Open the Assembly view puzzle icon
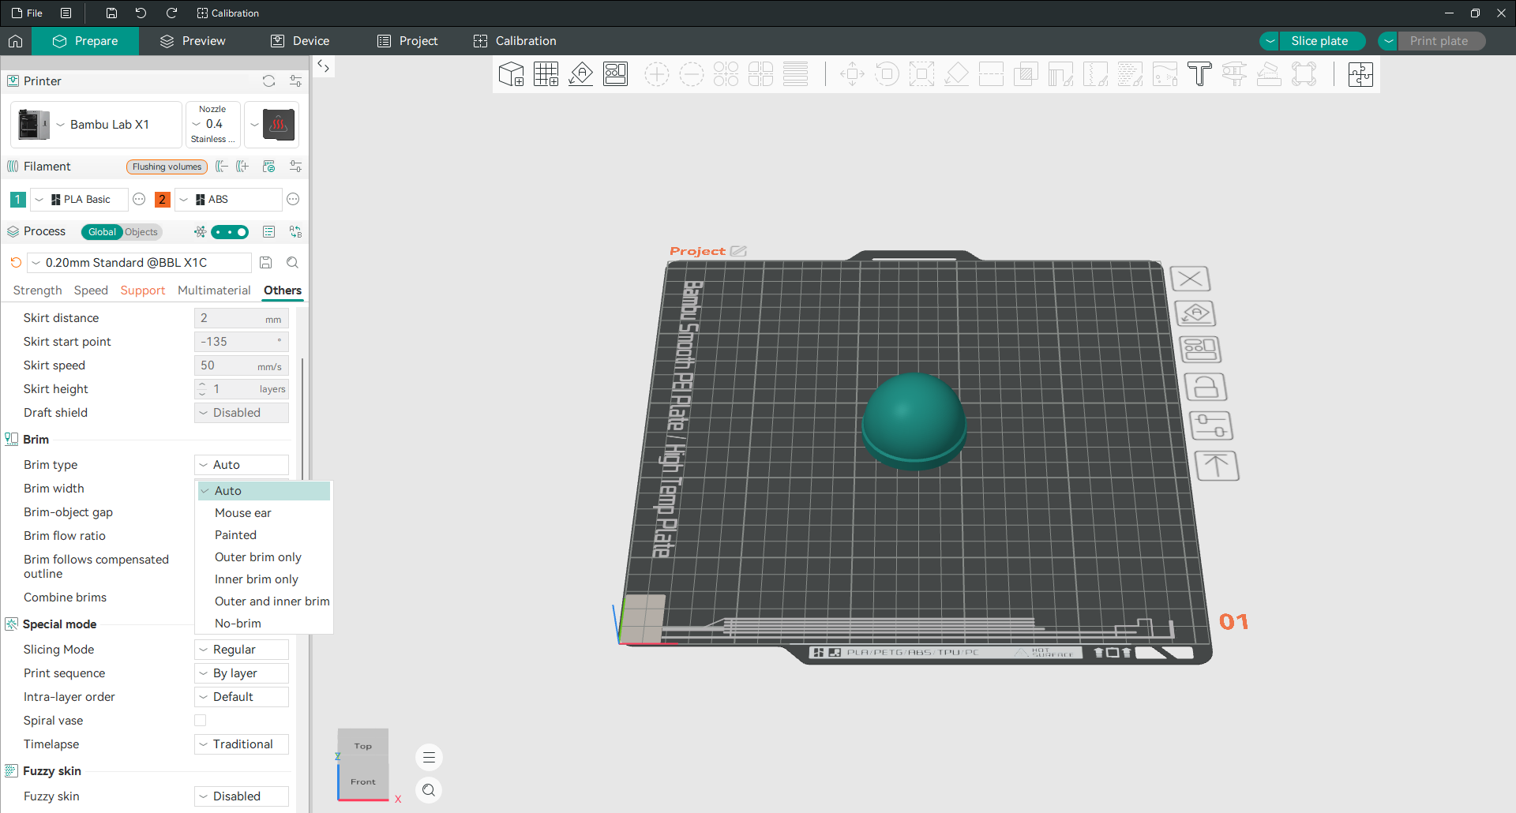Image resolution: width=1516 pixels, height=813 pixels. pos(1361,74)
